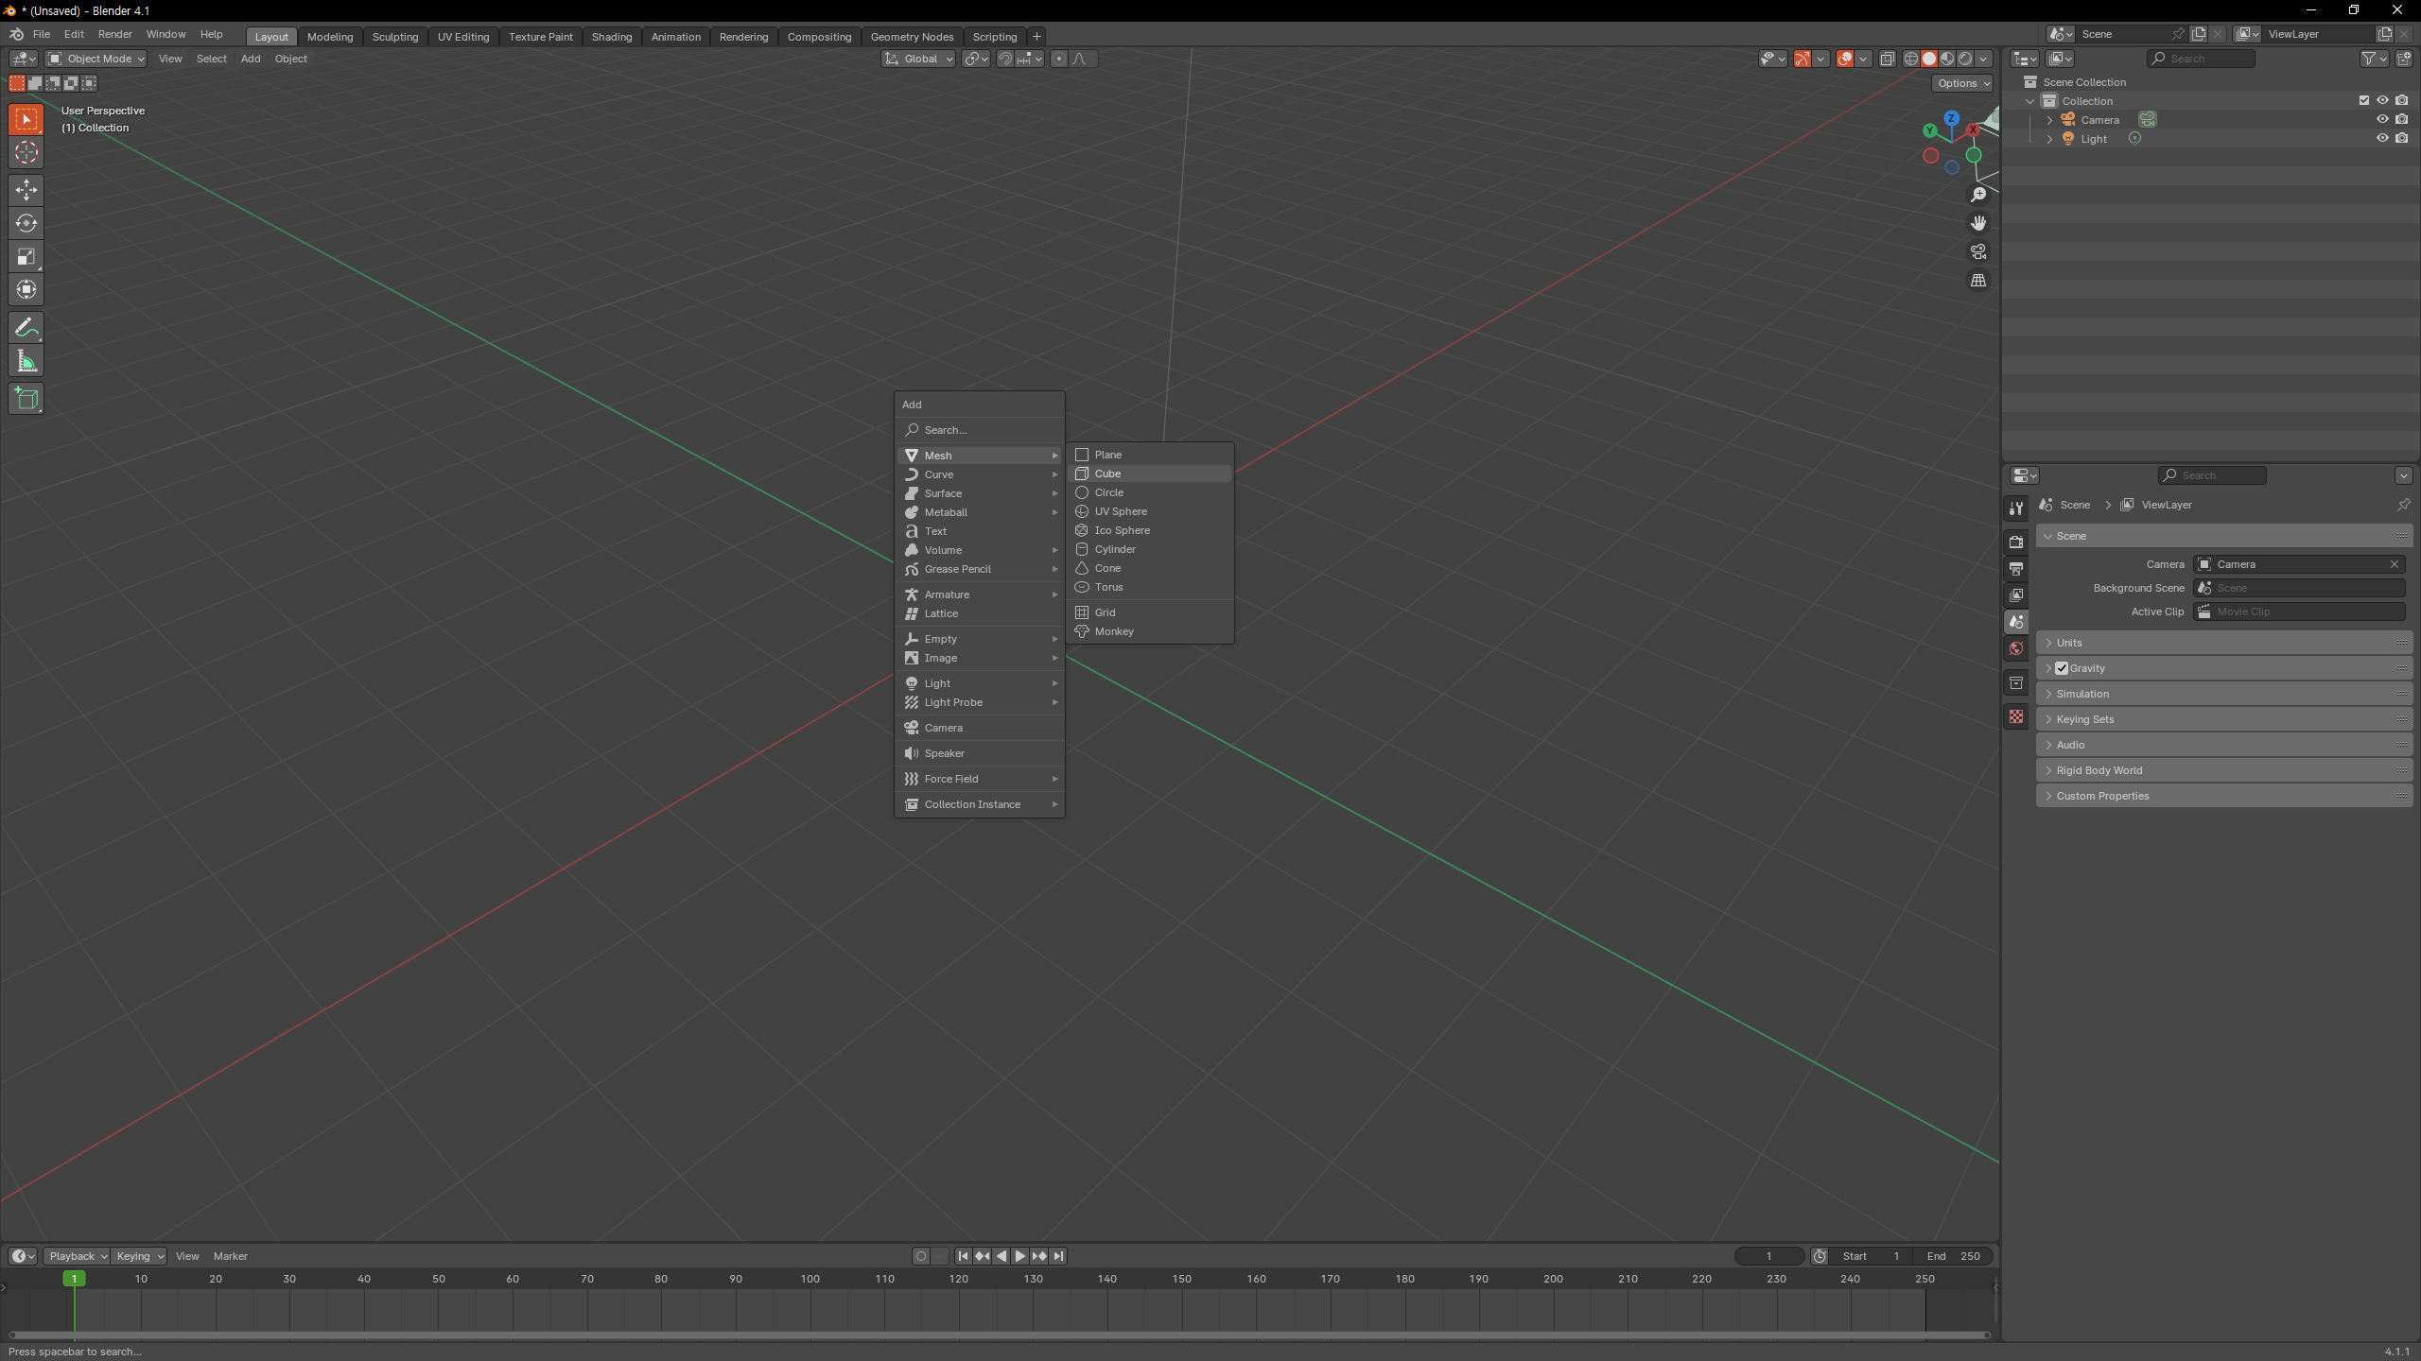This screenshot has height=1361, width=2421.
Task: Toggle camera view icon
Action: point(1977,251)
